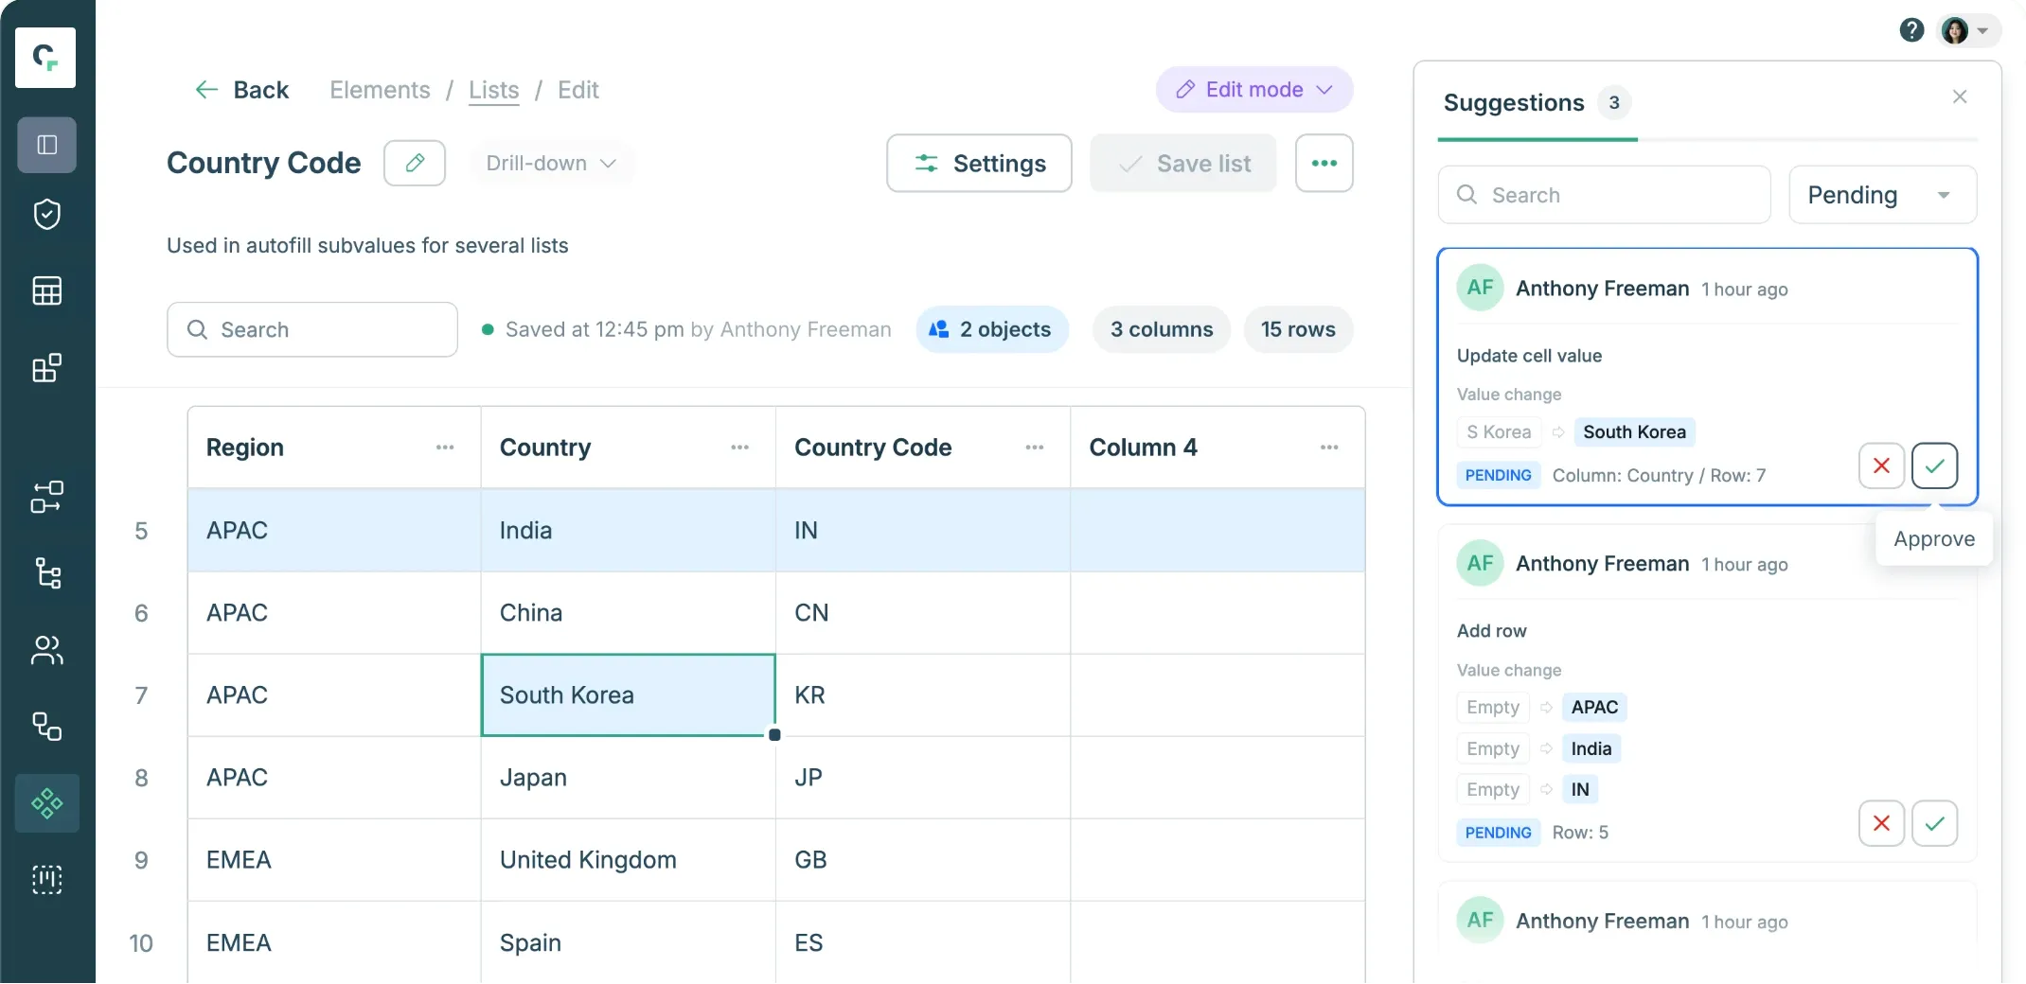Toggle the sidebar panel icon
Screen dimensions: 2026x984
(x=46, y=145)
